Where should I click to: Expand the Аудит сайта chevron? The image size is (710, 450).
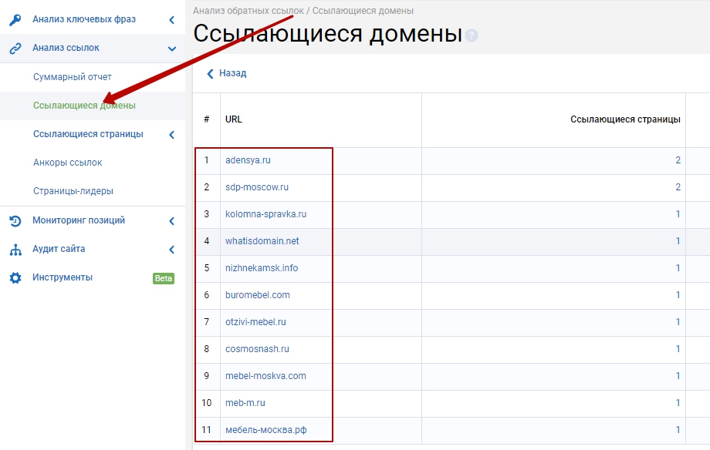(171, 250)
